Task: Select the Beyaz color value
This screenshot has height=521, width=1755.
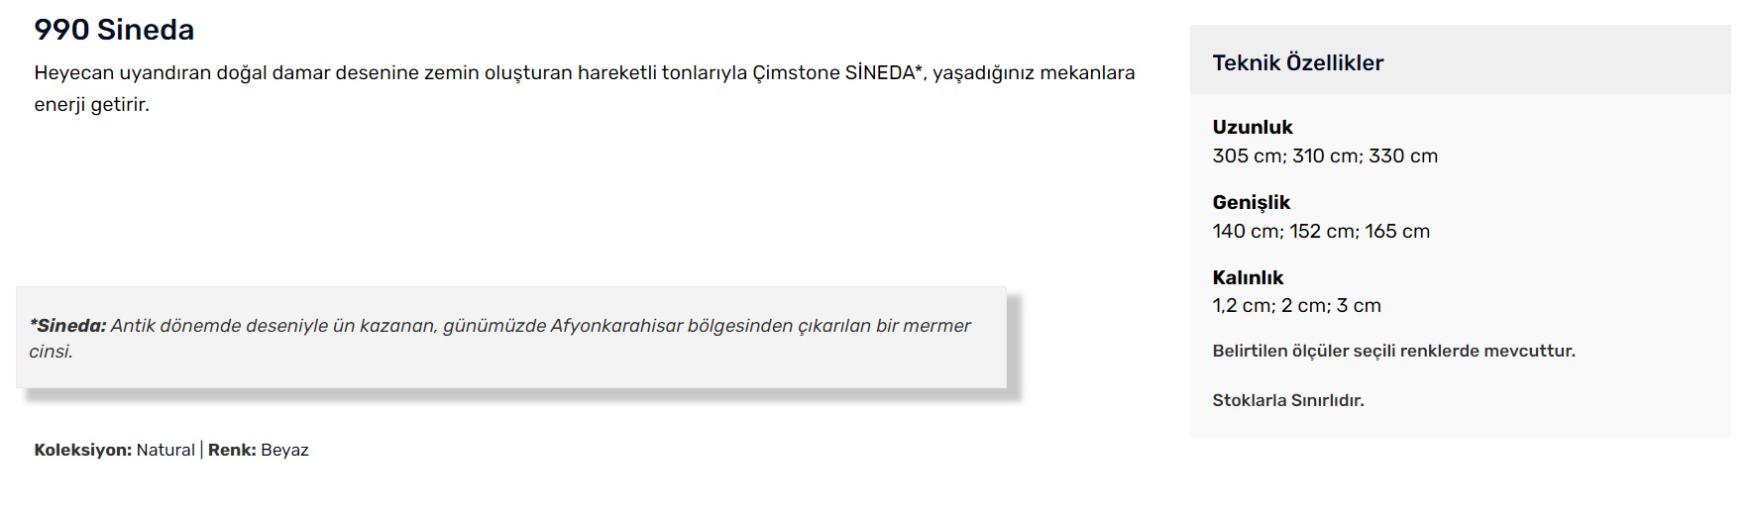Action: tap(284, 450)
